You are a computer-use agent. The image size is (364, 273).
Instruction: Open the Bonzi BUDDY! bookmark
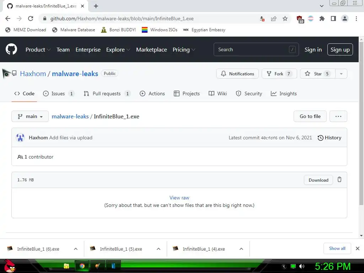pos(119,30)
